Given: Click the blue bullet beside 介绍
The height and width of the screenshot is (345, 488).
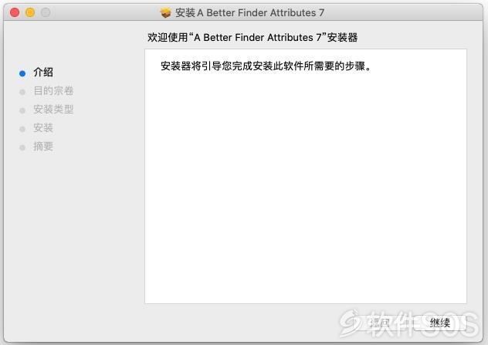Looking at the screenshot, I should 22,74.
